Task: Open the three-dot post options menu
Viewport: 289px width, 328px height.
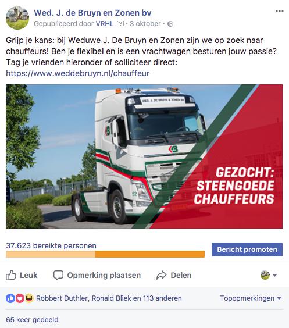Action: pyautogui.click(x=279, y=11)
